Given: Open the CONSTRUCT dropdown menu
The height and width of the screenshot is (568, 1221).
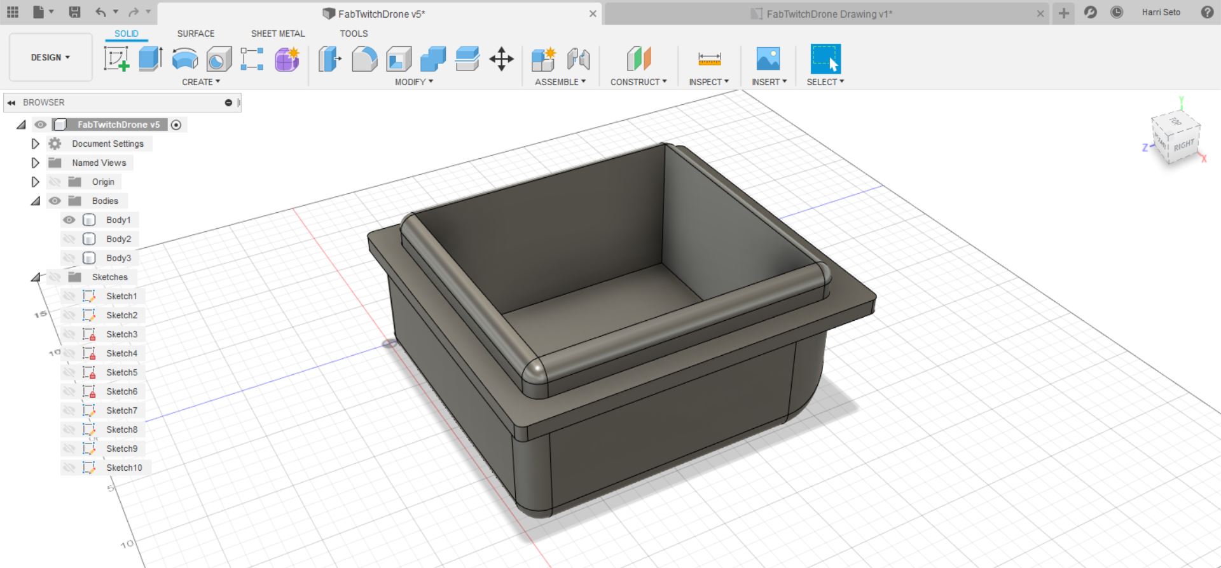Looking at the screenshot, I should tap(638, 82).
